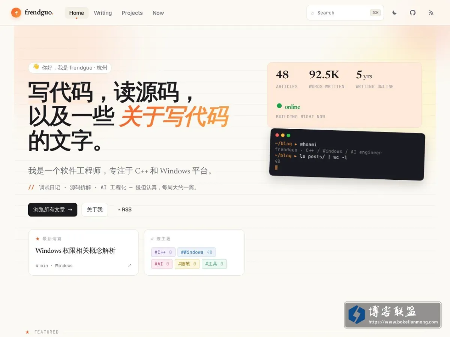Click the 关于我 button
Screen dimensions: 450x337
[x=95, y=210]
